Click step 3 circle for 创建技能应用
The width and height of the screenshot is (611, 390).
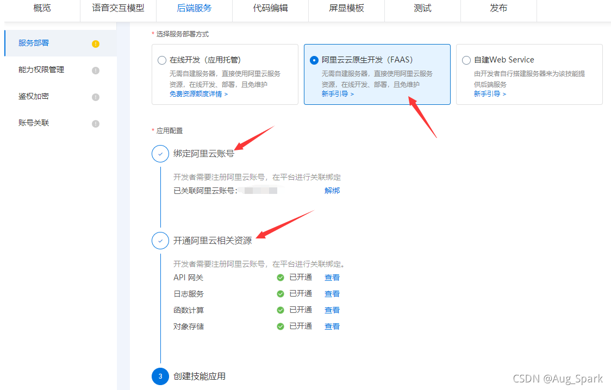click(x=160, y=376)
